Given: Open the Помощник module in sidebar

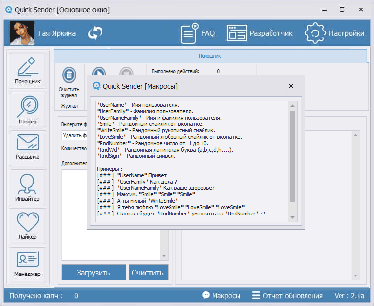Looking at the screenshot, I should (x=28, y=70).
